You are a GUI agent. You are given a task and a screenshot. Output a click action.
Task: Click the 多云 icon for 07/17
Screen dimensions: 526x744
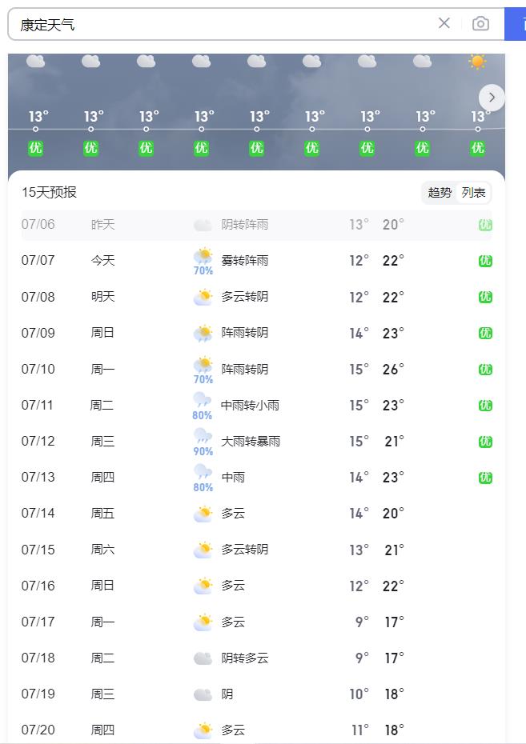coord(203,622)
